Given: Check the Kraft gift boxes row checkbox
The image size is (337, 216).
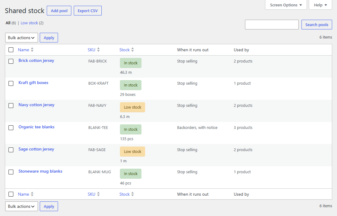Looking at the screenshot, I should point(11,83).
